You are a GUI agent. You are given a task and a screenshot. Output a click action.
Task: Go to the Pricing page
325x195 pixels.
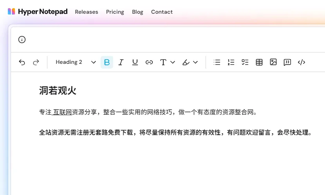coord(115,12)
